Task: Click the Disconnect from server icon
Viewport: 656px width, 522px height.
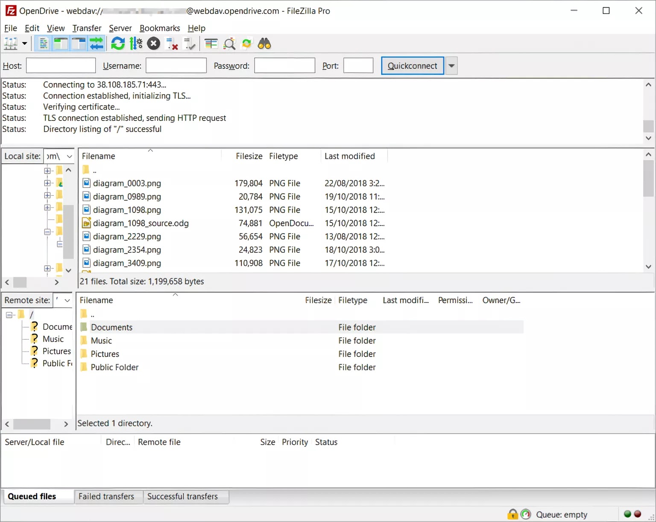Action: tap(172, 44)
